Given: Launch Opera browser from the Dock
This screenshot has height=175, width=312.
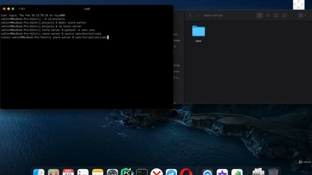Looking at the screenshot, I should pyautogui.click(x=186, y=172).
